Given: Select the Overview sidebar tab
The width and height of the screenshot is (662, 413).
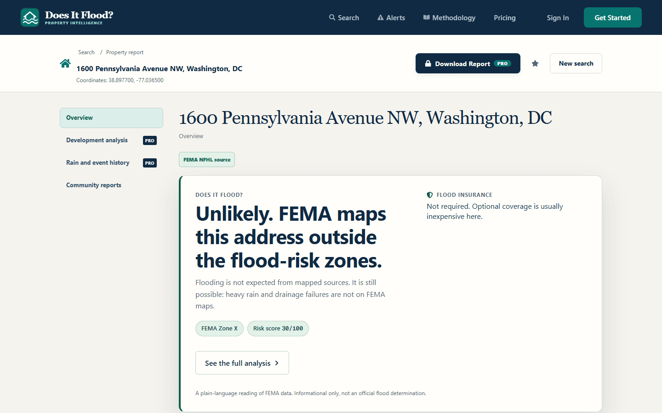Looking at the screenshot, I should click(111, 118).
